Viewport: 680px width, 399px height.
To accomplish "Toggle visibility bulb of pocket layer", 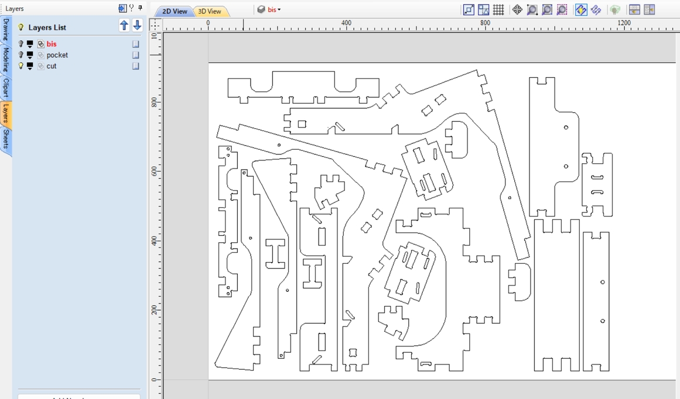I will pyautogui.click(x=20, y=55).
